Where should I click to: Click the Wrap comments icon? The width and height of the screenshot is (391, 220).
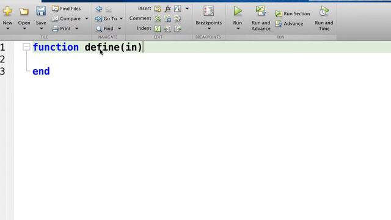[178, 19]
